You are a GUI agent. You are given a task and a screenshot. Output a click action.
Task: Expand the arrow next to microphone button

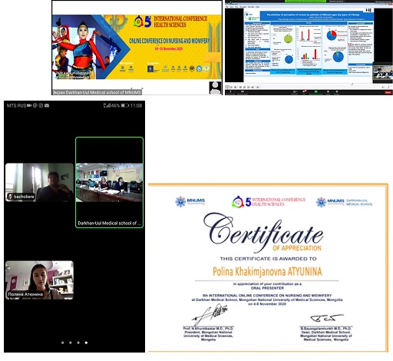click(x=234, y=91)
